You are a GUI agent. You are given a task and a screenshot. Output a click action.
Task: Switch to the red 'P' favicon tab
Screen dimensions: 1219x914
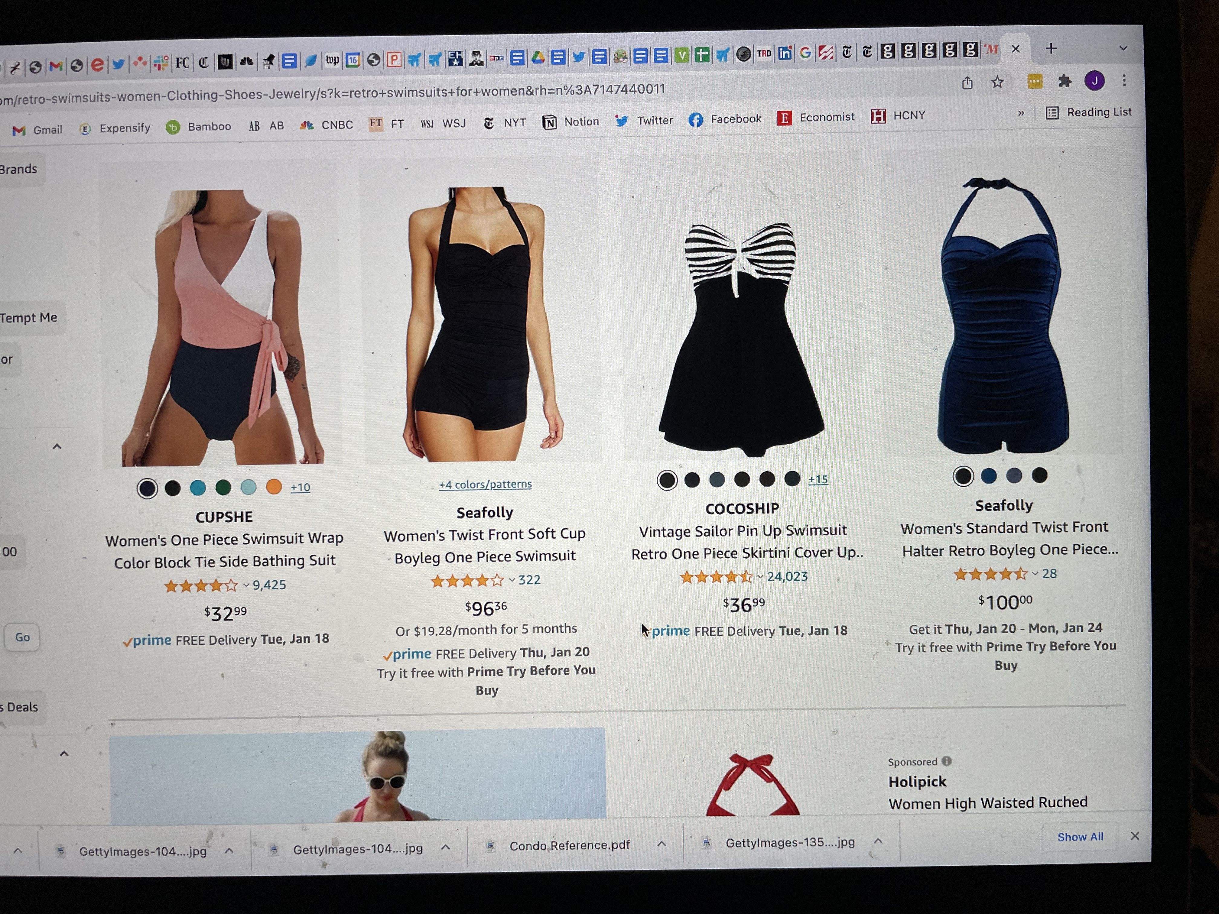click(x=394, y=59)
